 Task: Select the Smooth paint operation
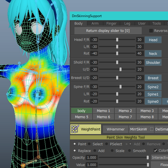129,151
